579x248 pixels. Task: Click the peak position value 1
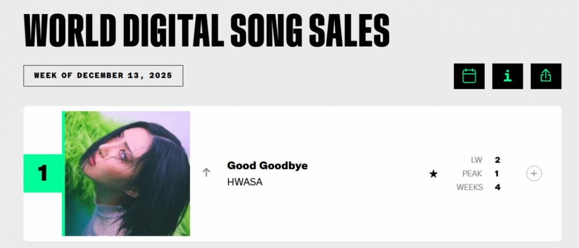tap(497, 173)
